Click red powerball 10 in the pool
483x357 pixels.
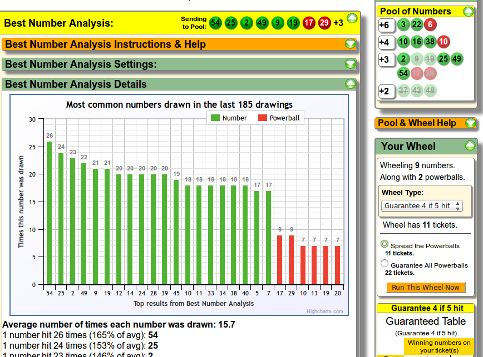[443, 42]
